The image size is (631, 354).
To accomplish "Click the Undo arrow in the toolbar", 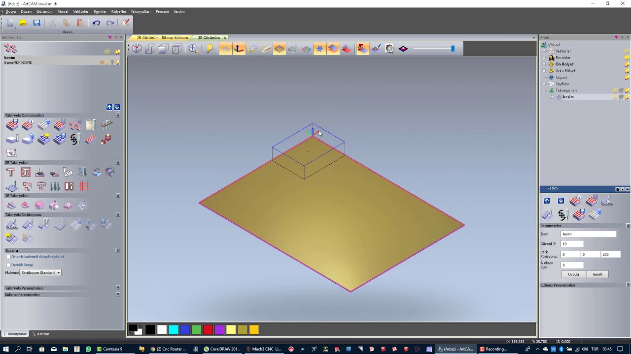I will tap(96, 23).
